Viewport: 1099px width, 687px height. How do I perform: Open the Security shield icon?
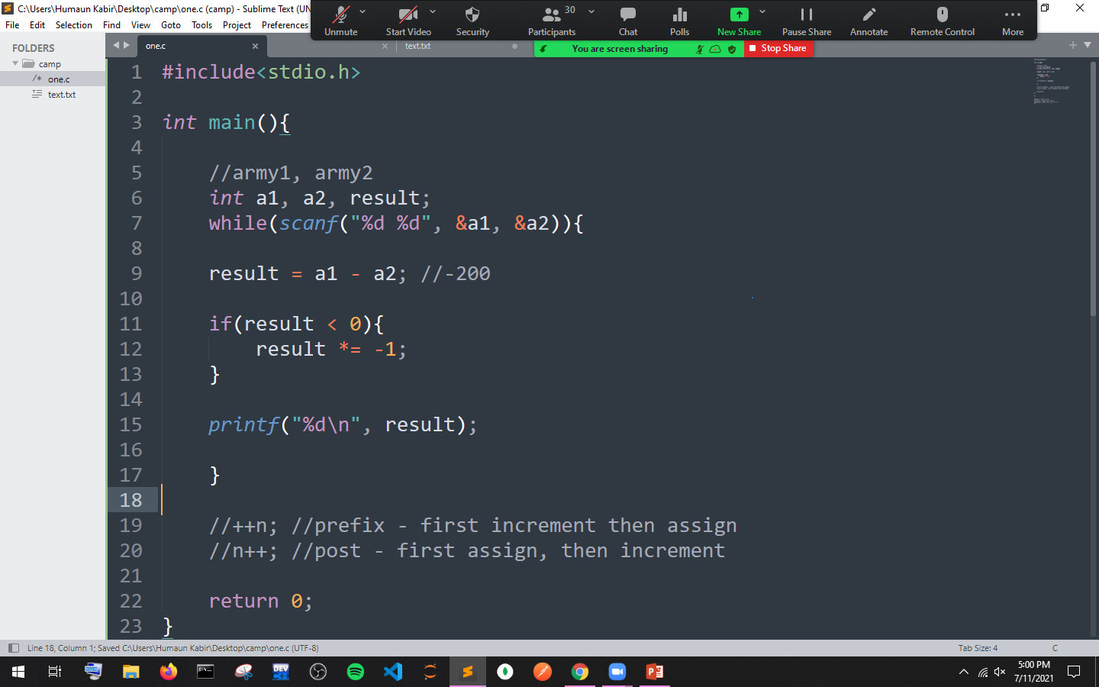[x=472, y=15]
